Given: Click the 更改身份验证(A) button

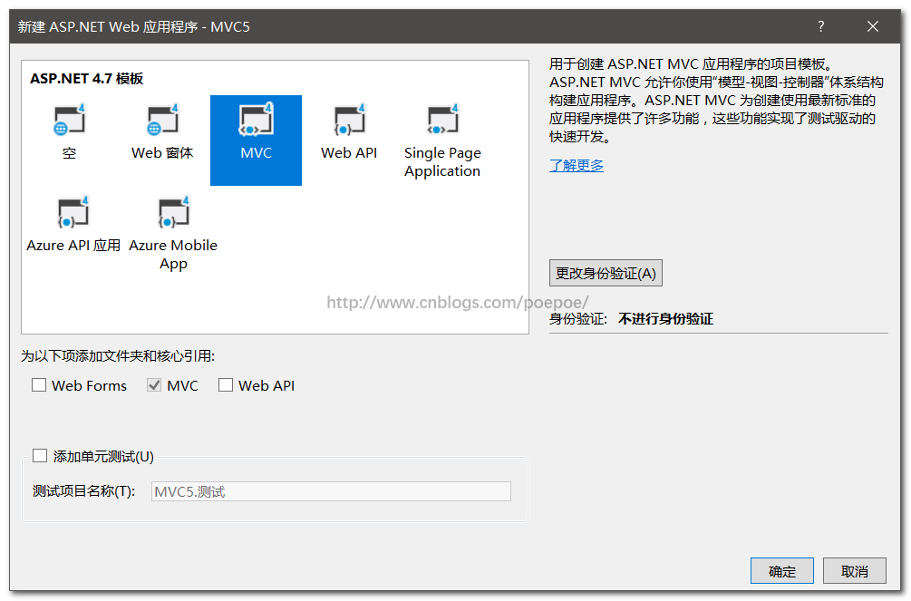Looking at the screenshot, I should pos(606,273).
